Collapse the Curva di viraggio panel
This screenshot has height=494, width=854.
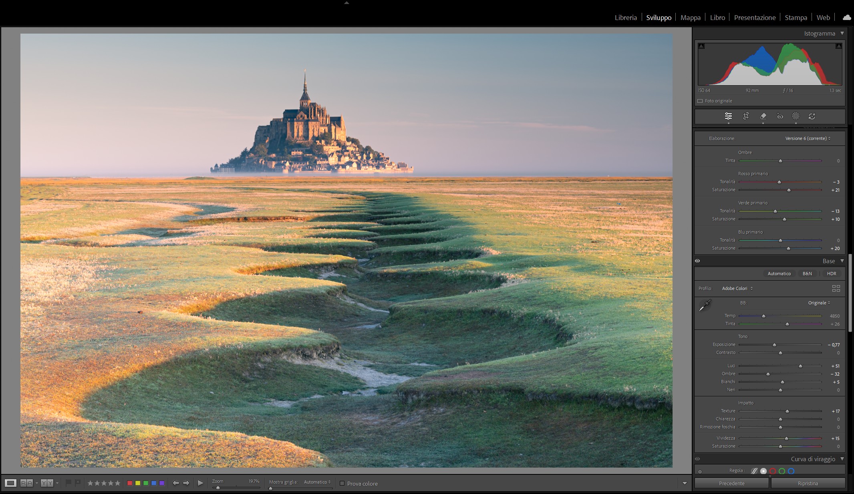(842, 459)
